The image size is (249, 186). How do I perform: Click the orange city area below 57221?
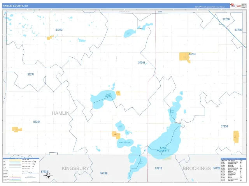click(17, 129)
